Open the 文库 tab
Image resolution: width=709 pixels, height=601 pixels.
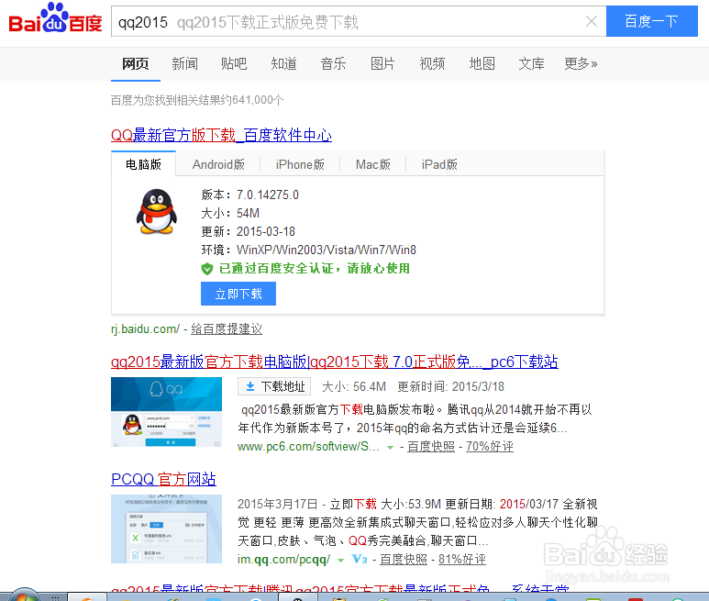[x=531, y=63]
